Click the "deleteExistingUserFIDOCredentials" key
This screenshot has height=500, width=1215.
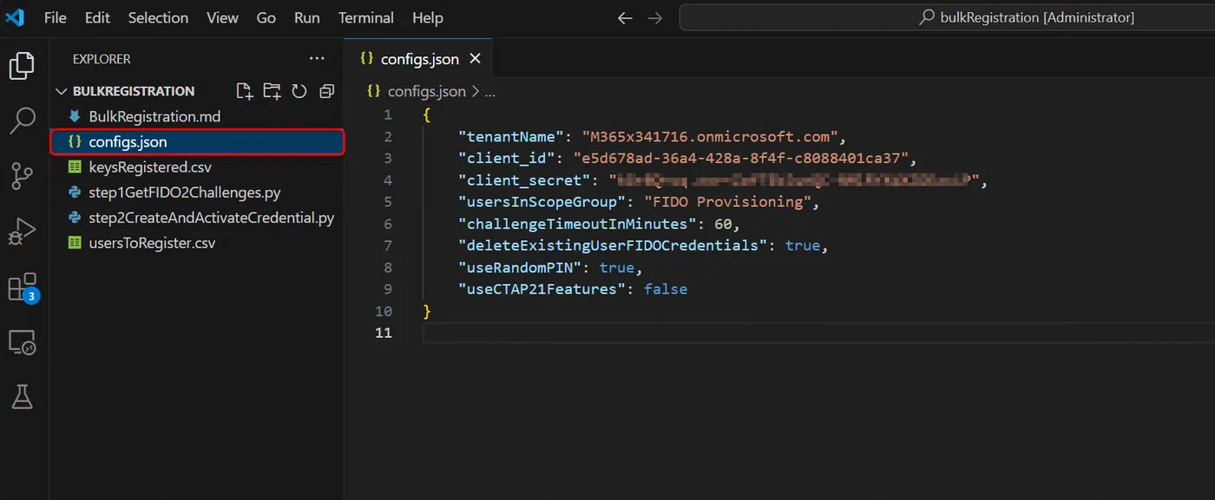click(614, 245)
